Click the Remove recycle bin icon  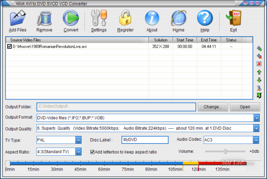click(x=44, y=18)
